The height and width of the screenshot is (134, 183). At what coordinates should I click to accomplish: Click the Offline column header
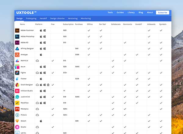coord(90,24)
